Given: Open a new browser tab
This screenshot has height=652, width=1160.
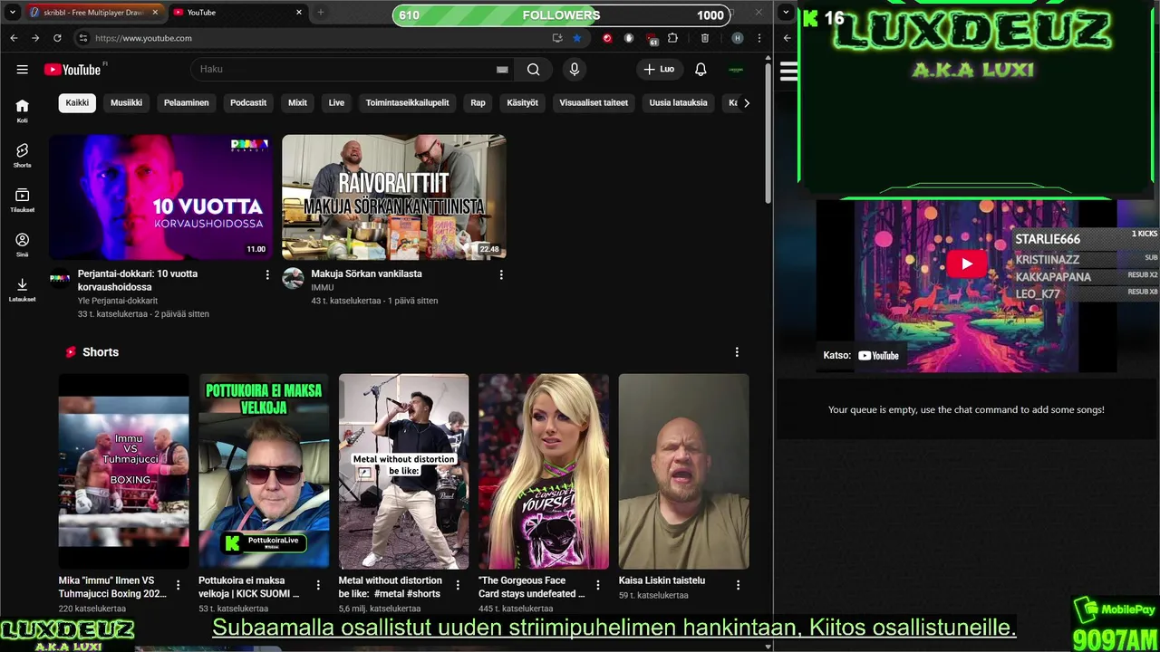Looking at the screenshot, I should point(321,13).
